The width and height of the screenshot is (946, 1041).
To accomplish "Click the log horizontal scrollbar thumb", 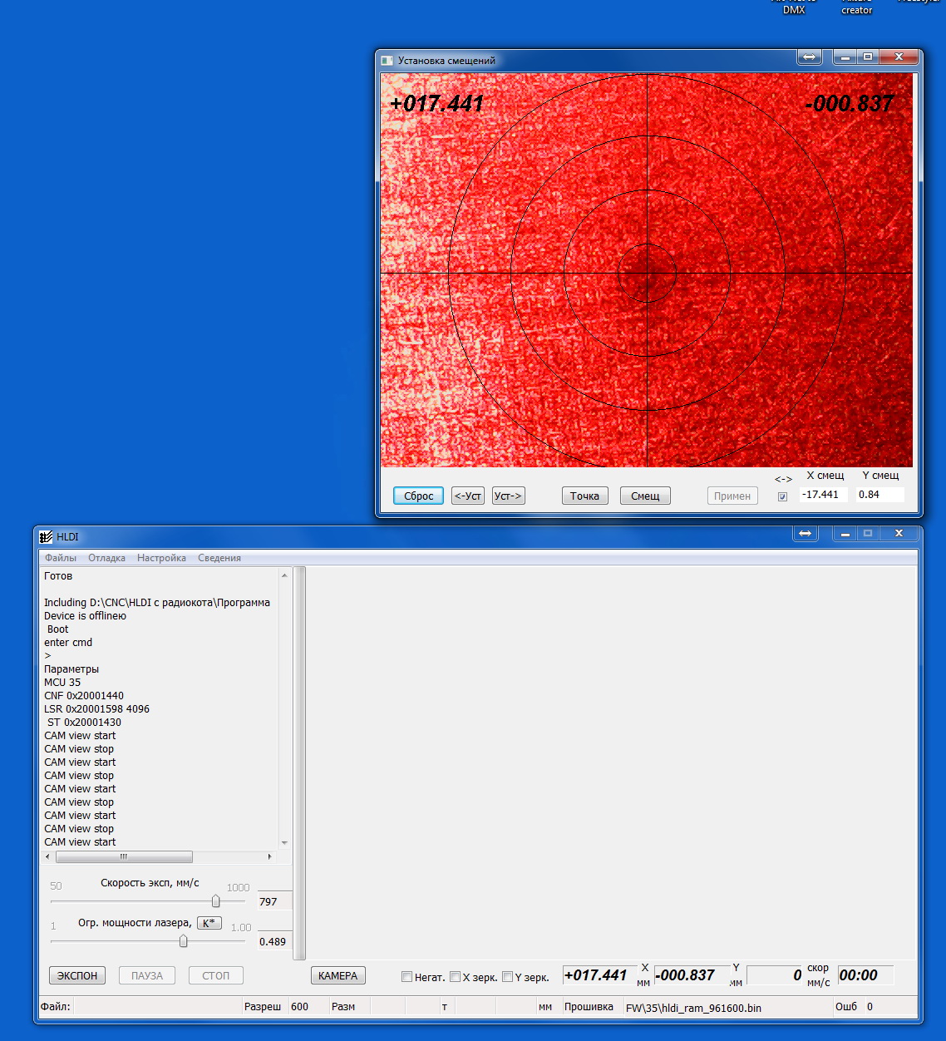I will tap(123, 856).
